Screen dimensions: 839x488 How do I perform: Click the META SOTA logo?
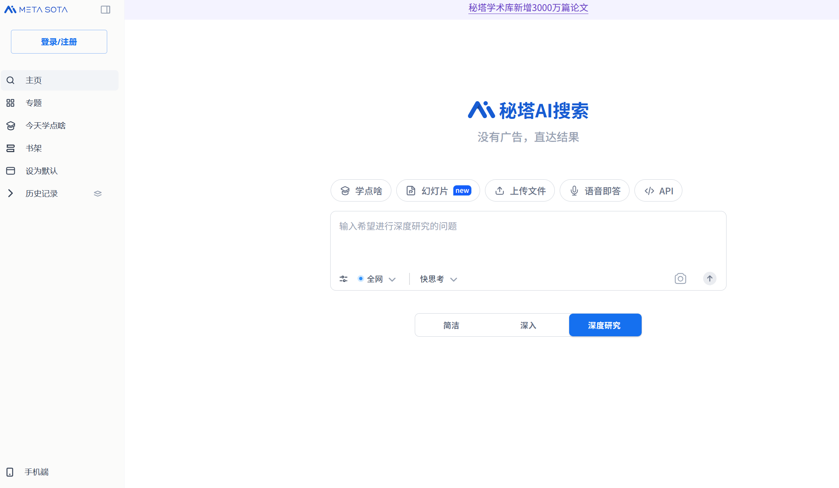pyautogui.click(x=35, y=9)
